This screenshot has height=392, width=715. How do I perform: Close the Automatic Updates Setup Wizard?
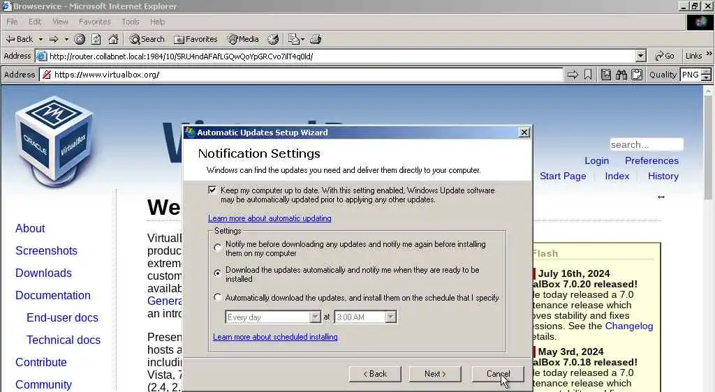(x=524, y=132)
